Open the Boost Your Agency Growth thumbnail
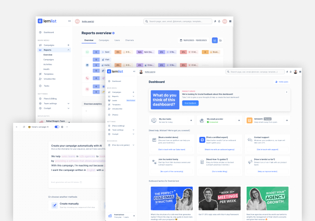The height and width of the screenshot is (221, 315). [267, 198]
